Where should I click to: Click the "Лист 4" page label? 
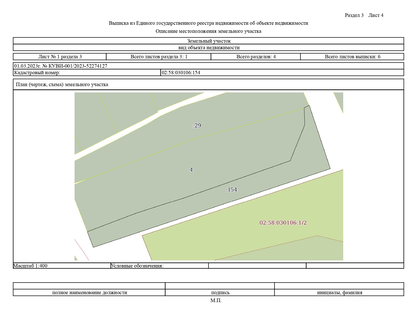tap(376, 15)
